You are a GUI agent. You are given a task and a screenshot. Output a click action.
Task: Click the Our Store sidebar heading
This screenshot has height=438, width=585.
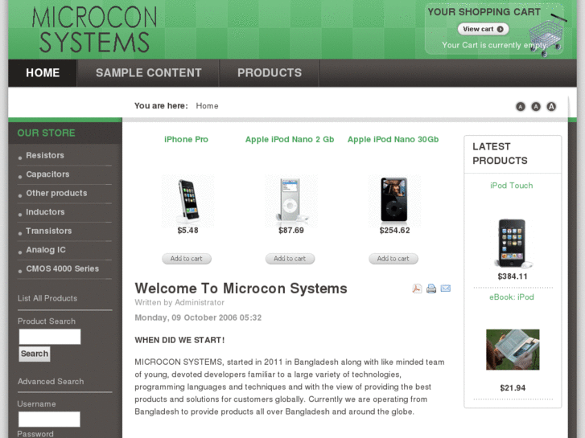point(46,133)
